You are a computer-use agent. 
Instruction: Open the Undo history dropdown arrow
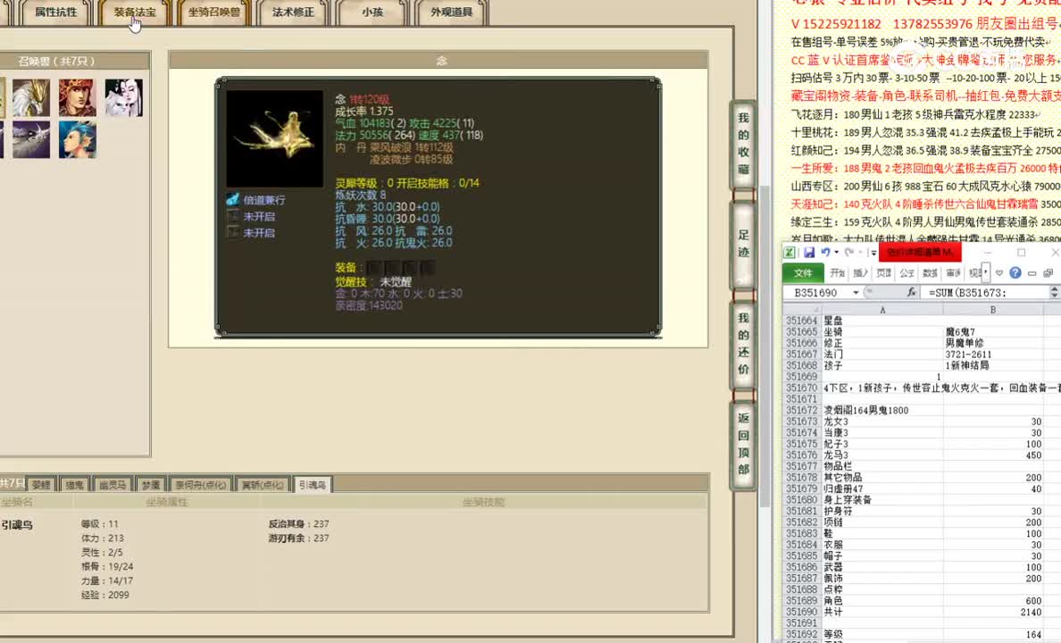(x=835, y=253)
